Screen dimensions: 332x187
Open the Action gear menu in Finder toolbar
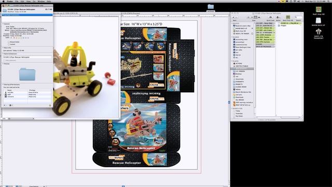pos(279,17)
